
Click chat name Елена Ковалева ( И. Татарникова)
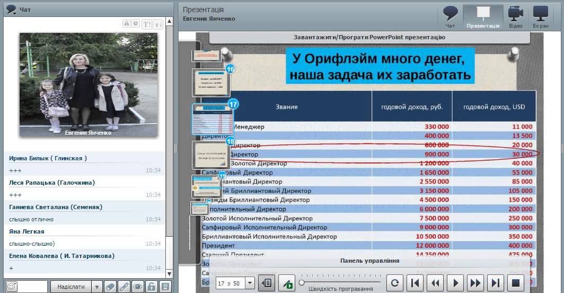click(x=61, y=256)
